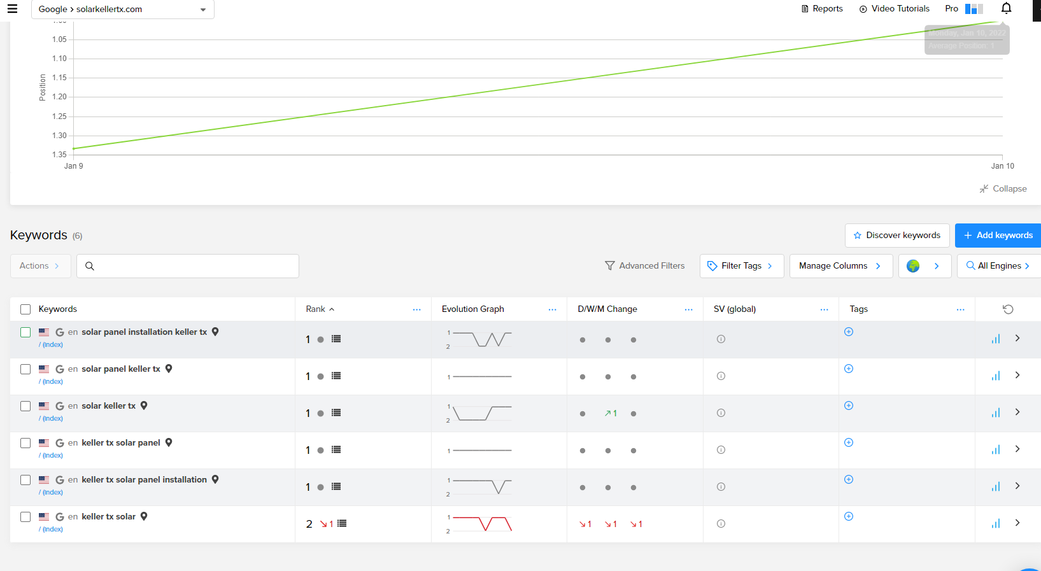Show chart for solar panel keller tx
Viewport: 1041px width, 571px height.
(x=996, y=376)
